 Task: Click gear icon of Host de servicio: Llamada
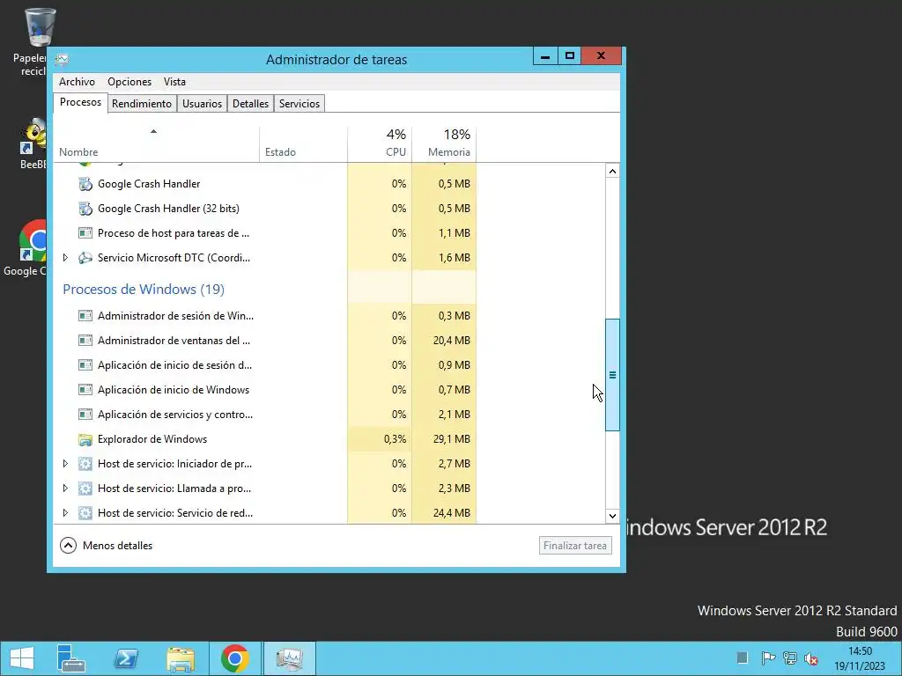85,489
